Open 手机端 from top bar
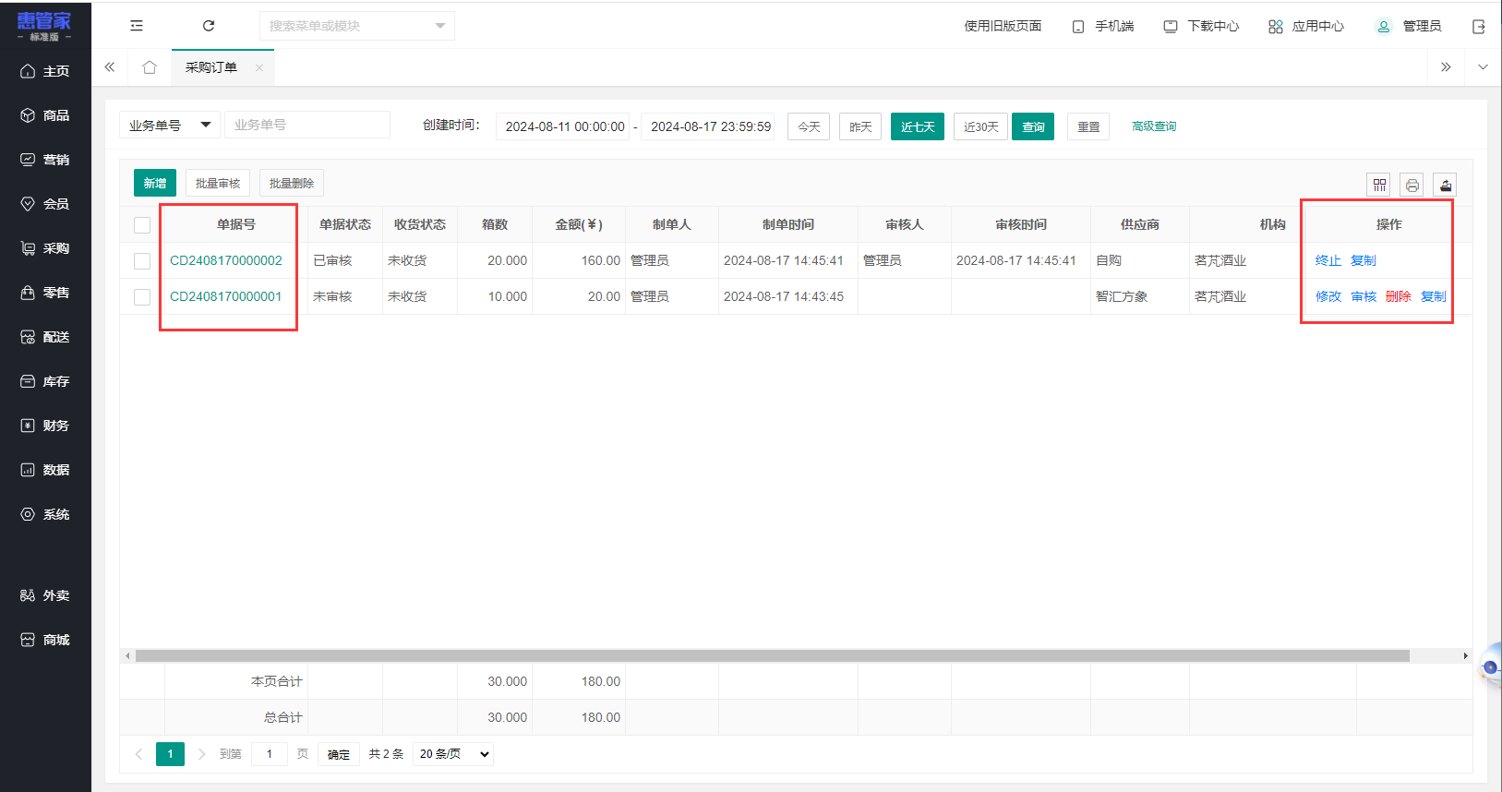1502x792 pixels. (1103, 26)
